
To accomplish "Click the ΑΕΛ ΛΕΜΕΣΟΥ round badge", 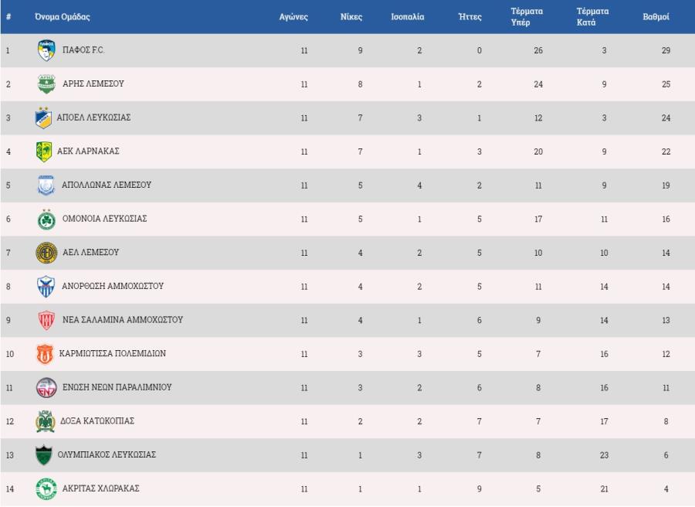I will [46, 253].
